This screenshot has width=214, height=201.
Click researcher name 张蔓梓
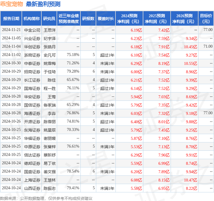pos(50,147)
